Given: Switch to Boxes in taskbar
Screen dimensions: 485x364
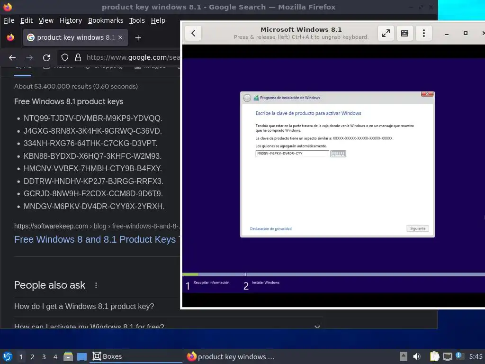Looking at the screenshot, I should (x=136, y=356).
